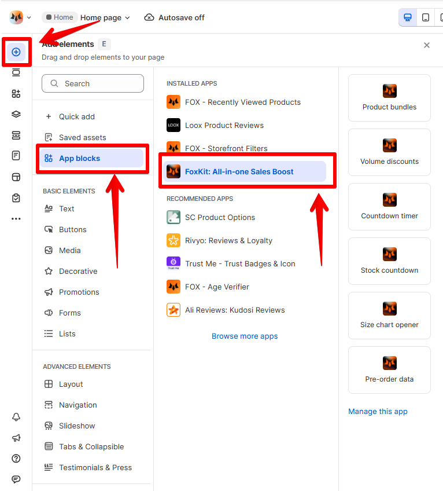
Task: Open the sections icon below the add button
Action: [x=16, y=72]
